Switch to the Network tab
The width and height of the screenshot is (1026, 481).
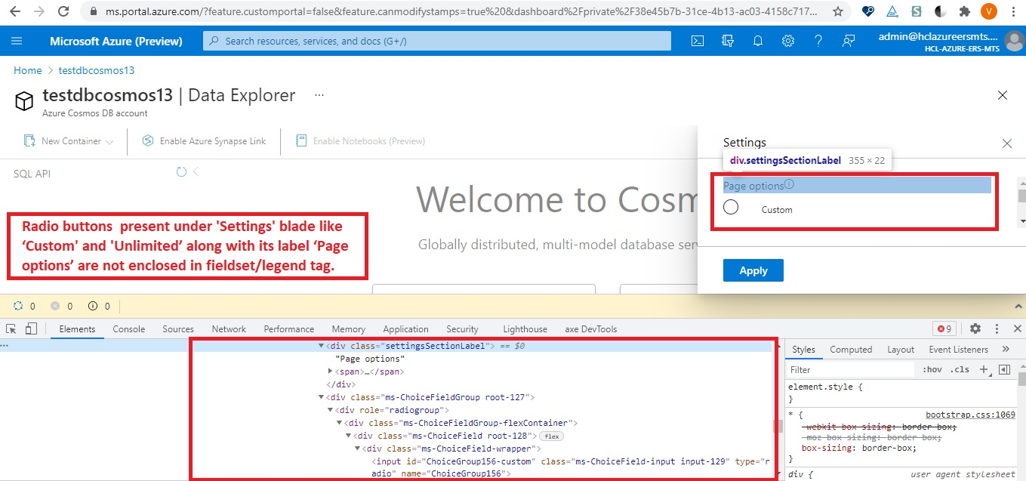pos(229,329)
